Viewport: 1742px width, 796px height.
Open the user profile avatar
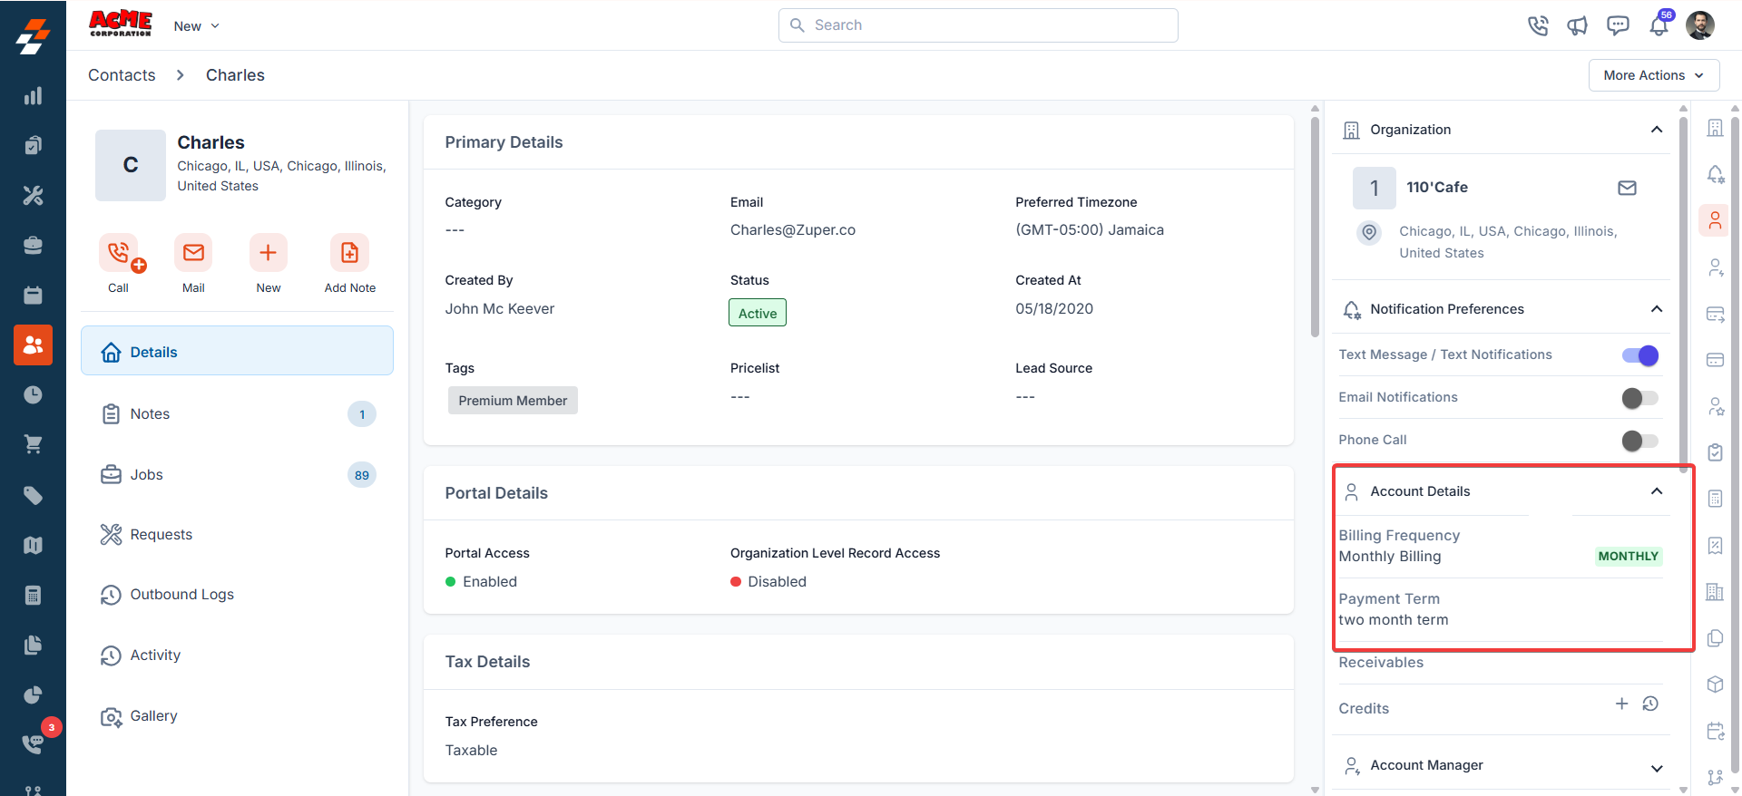point(1700,25)
